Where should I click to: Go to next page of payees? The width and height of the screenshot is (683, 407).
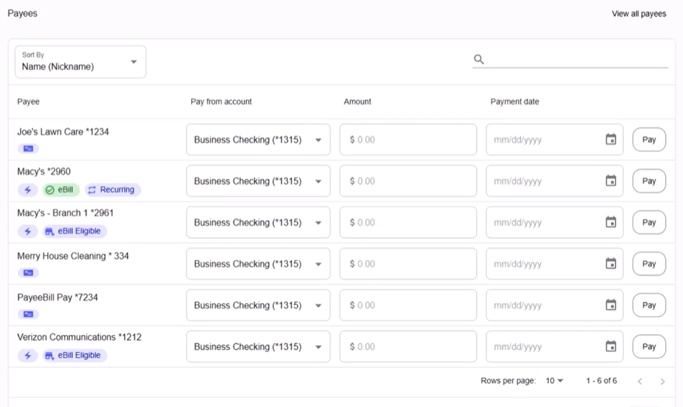tap(662, 381)
